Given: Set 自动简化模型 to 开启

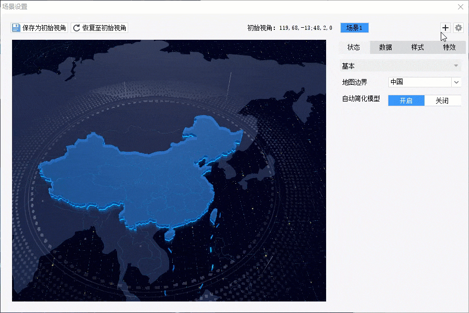Looking at the screenshot, I should [406, 100].
